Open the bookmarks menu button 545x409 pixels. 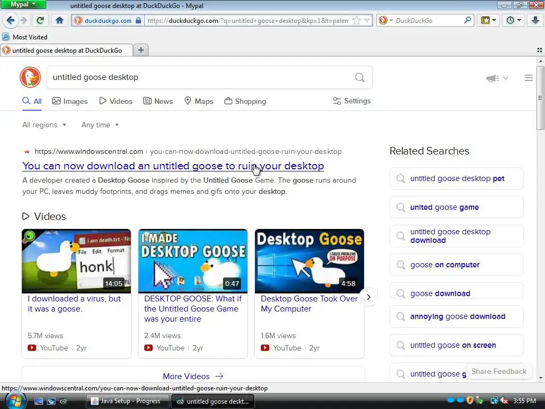click(x=489, y=20)
